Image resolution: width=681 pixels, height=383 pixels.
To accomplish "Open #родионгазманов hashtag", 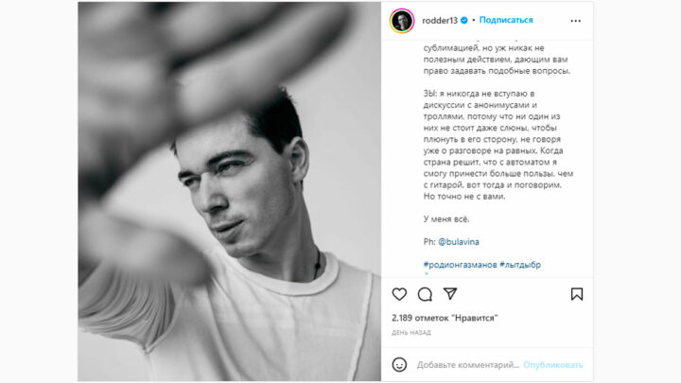I will click(x=460, y=265).
